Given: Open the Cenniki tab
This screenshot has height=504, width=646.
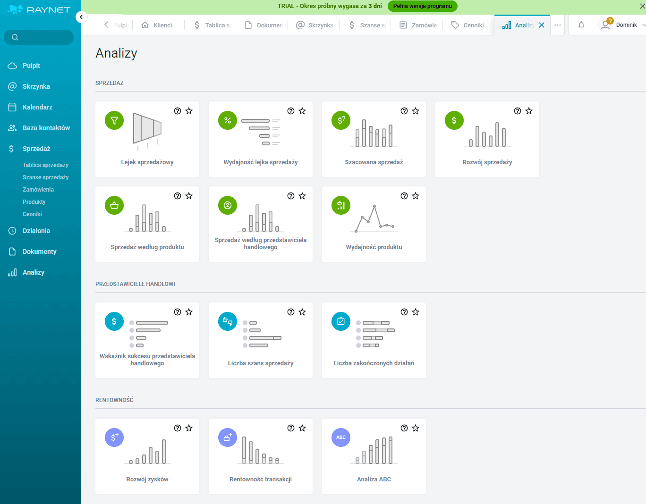Looking at the screenshot, I should pyautogui.click(x=467, y=25).
